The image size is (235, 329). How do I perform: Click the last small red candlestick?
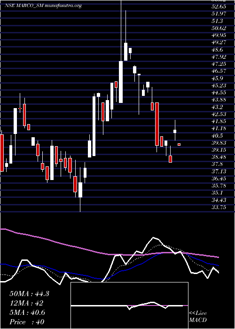[179, 144]
